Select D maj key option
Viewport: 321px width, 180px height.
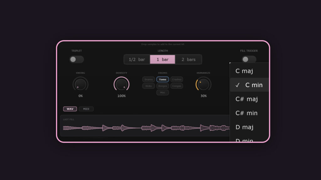[249, 127]
